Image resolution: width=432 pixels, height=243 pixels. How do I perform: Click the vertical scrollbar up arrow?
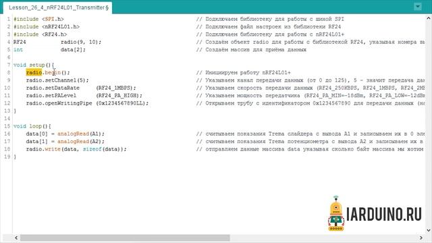(429, 18)
